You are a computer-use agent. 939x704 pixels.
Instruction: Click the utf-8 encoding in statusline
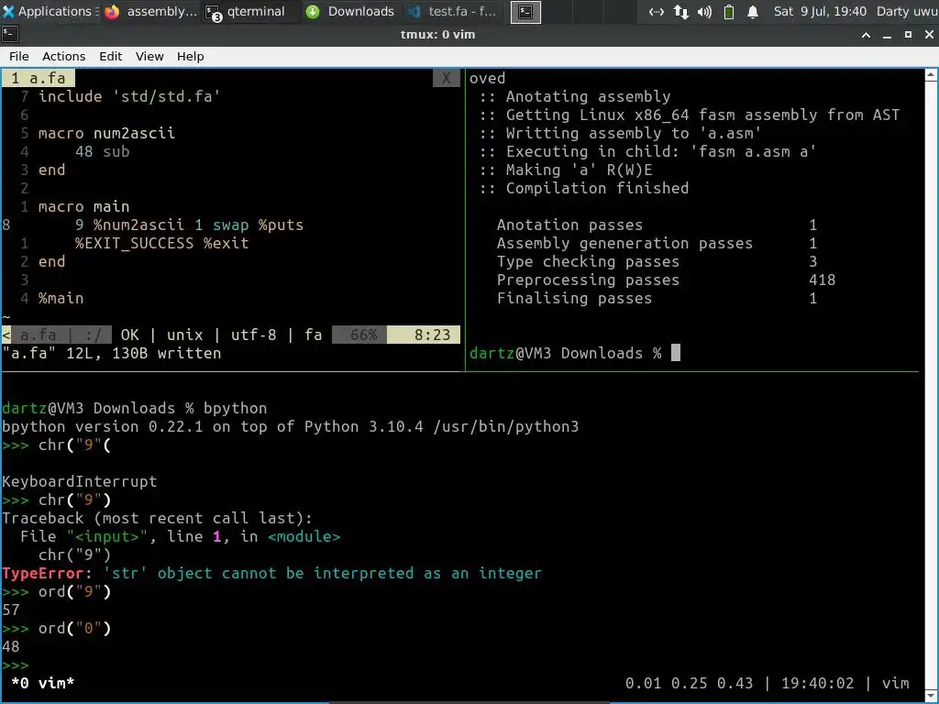coord(254,335)
